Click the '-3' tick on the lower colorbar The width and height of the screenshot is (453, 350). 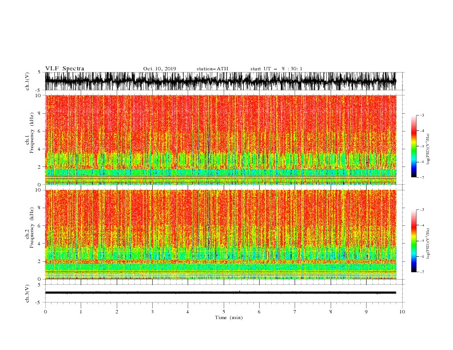coord(422,210)
